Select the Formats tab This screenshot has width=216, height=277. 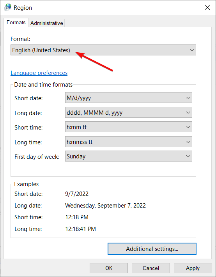16,23
